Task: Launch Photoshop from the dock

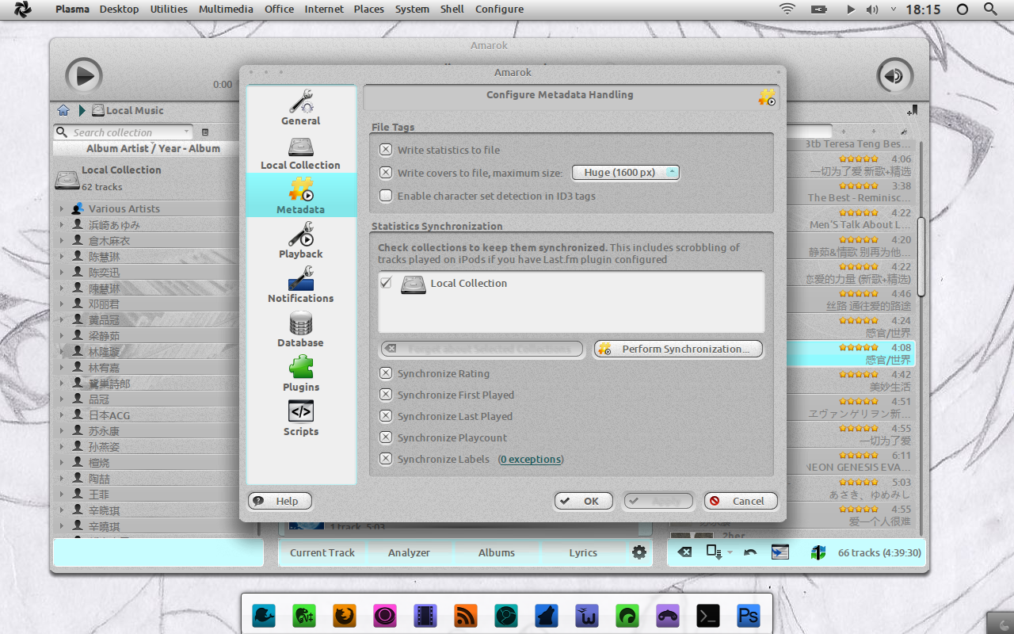Action: (749, 616)
